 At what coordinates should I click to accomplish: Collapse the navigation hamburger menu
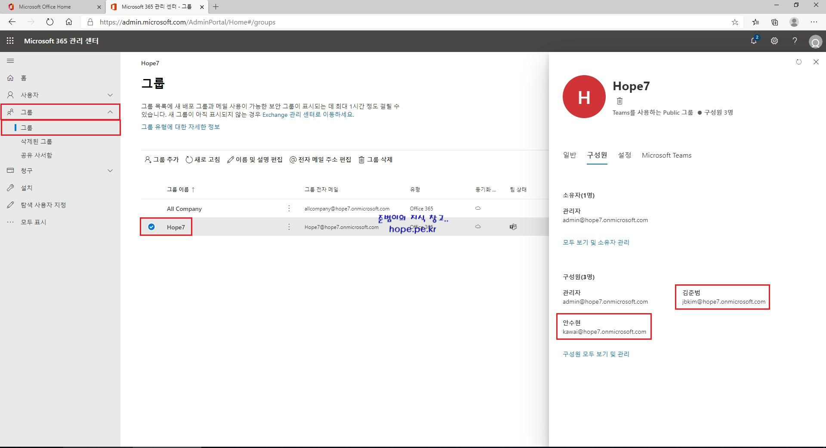coord(10,61)
